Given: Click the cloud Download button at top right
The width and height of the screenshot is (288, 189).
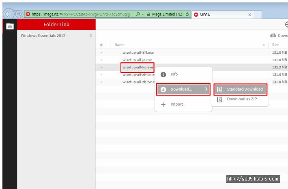Looking at the screenshot, I should click(x=279, y=35).
